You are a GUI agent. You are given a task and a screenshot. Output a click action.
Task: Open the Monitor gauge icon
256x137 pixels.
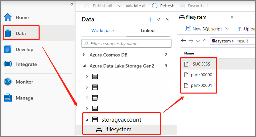(8, 82)
